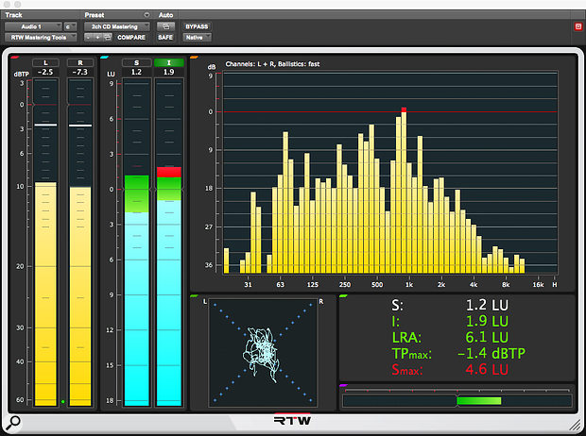The image size is (586, 436).
Task: Click the -2.5 peak readout for L
Action: (x=45, y=72)
